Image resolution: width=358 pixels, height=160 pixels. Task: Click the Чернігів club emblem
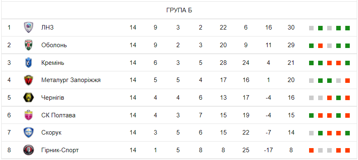coord(28,98)
